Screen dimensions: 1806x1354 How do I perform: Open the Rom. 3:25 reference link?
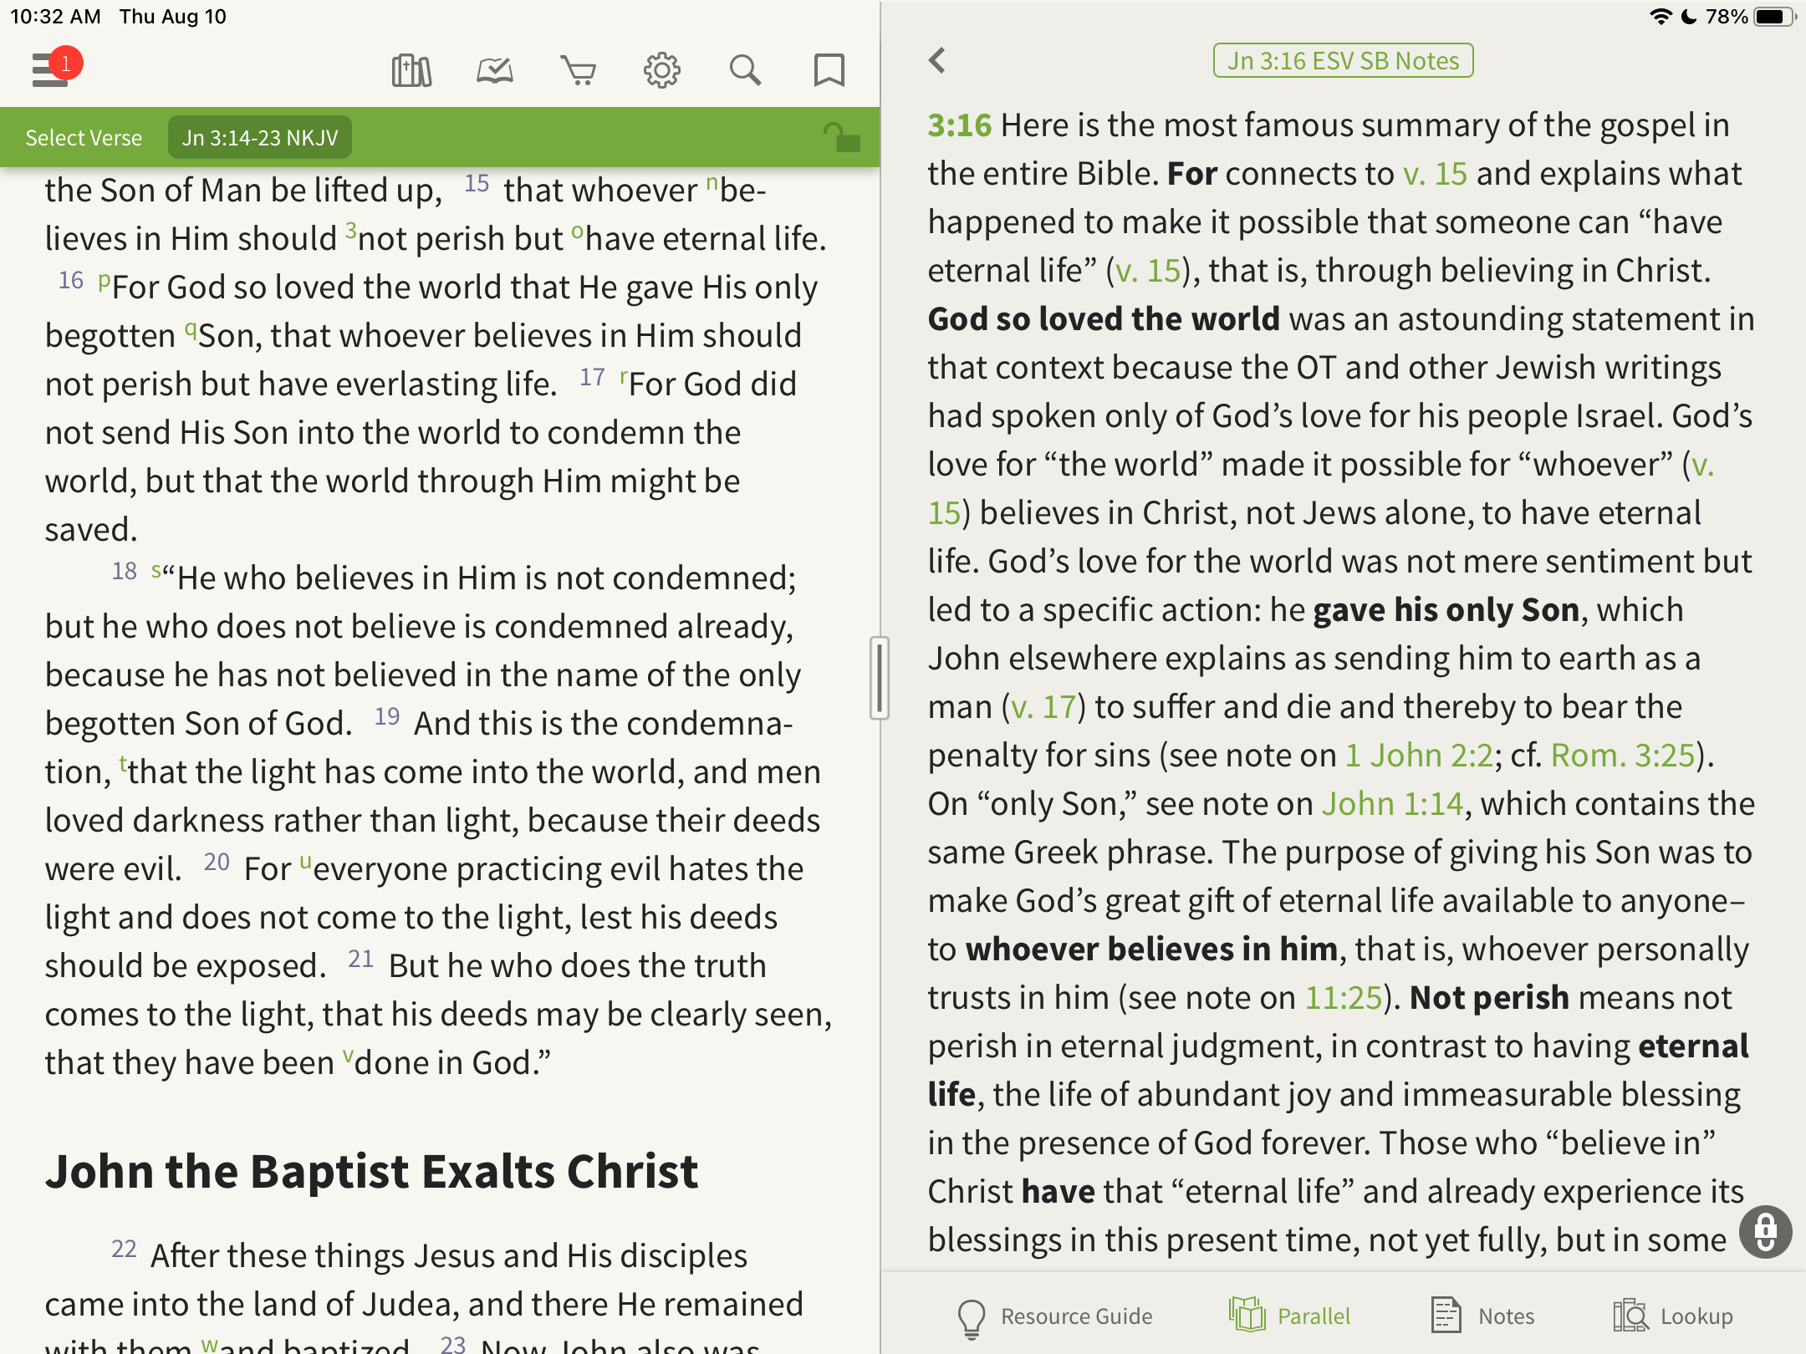1623,755
